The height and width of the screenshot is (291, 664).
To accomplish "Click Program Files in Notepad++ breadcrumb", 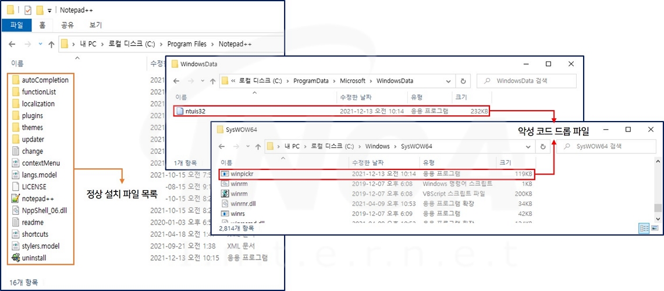I will 187,44.
